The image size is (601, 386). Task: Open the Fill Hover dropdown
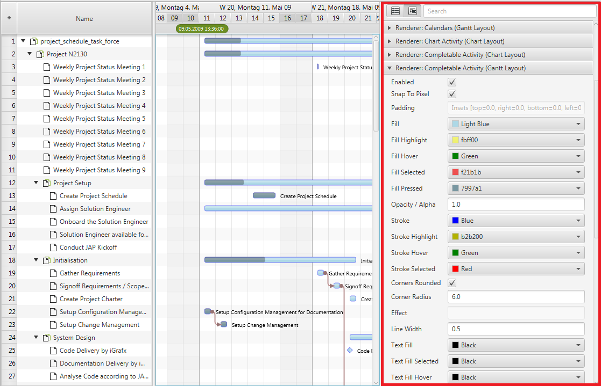516,156
